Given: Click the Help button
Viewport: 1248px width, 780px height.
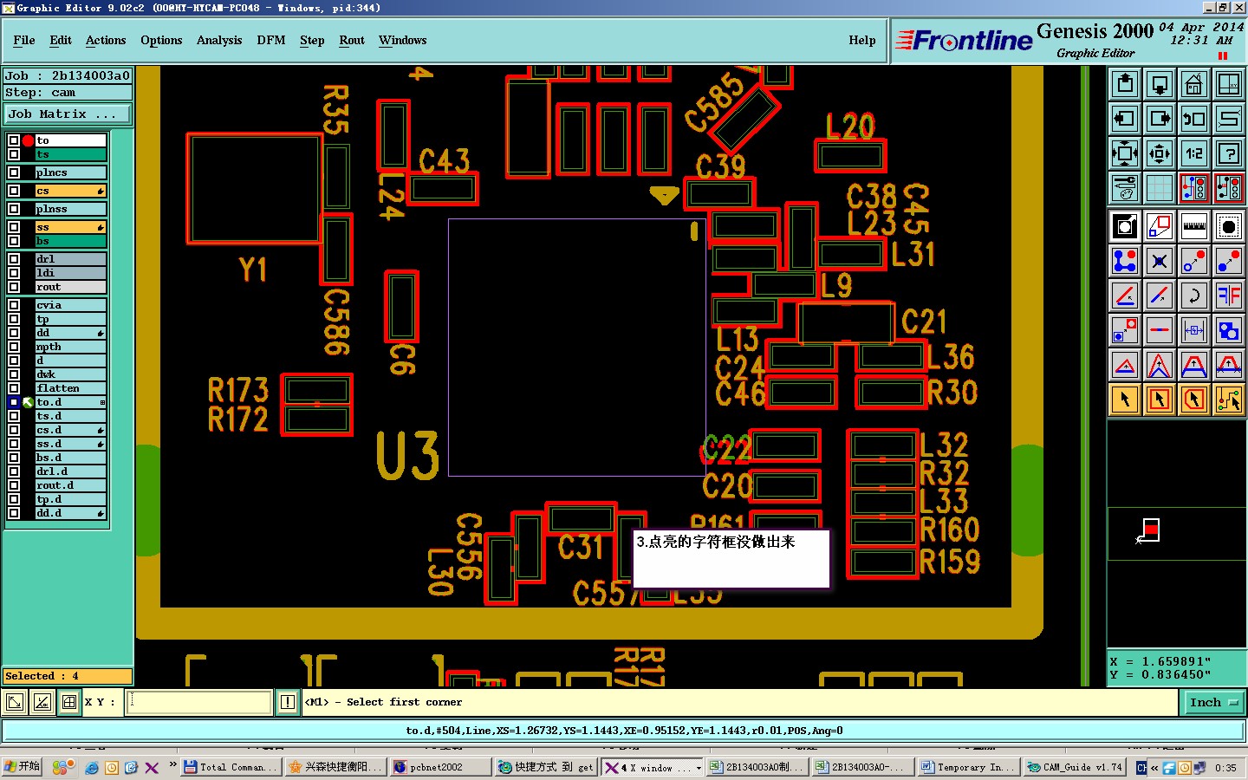Looking at the screenshot, I should click(x=862, y=40).
